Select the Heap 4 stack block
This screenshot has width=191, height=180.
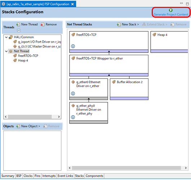click(x=169, y=42)
